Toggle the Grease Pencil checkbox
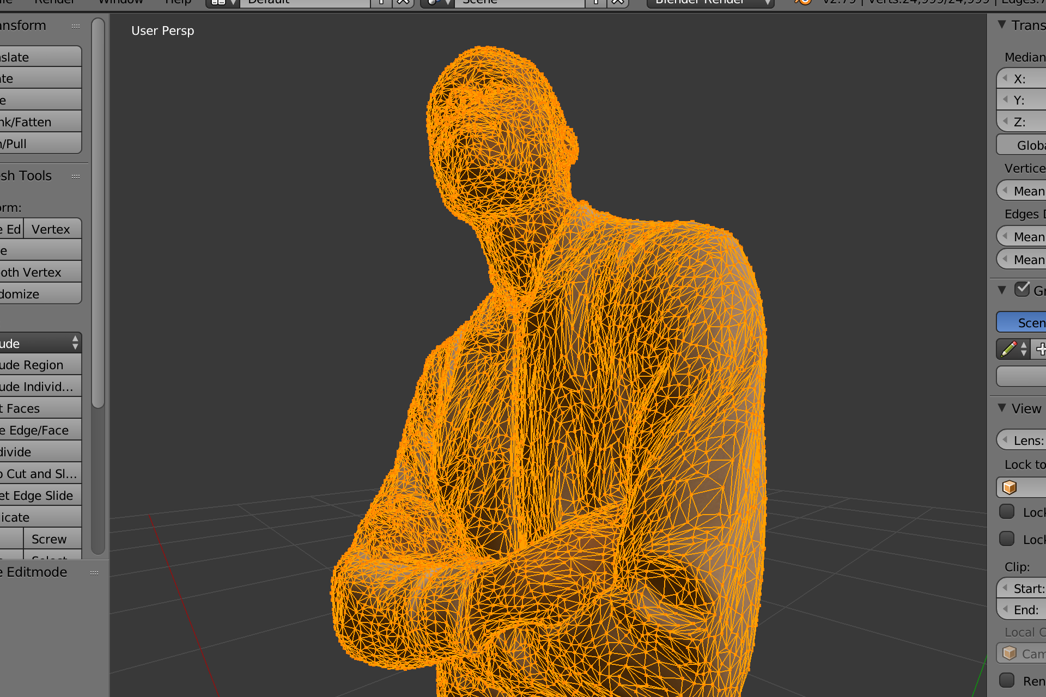This screenshot has height=697, width=1046. [x=1022, y=289]
